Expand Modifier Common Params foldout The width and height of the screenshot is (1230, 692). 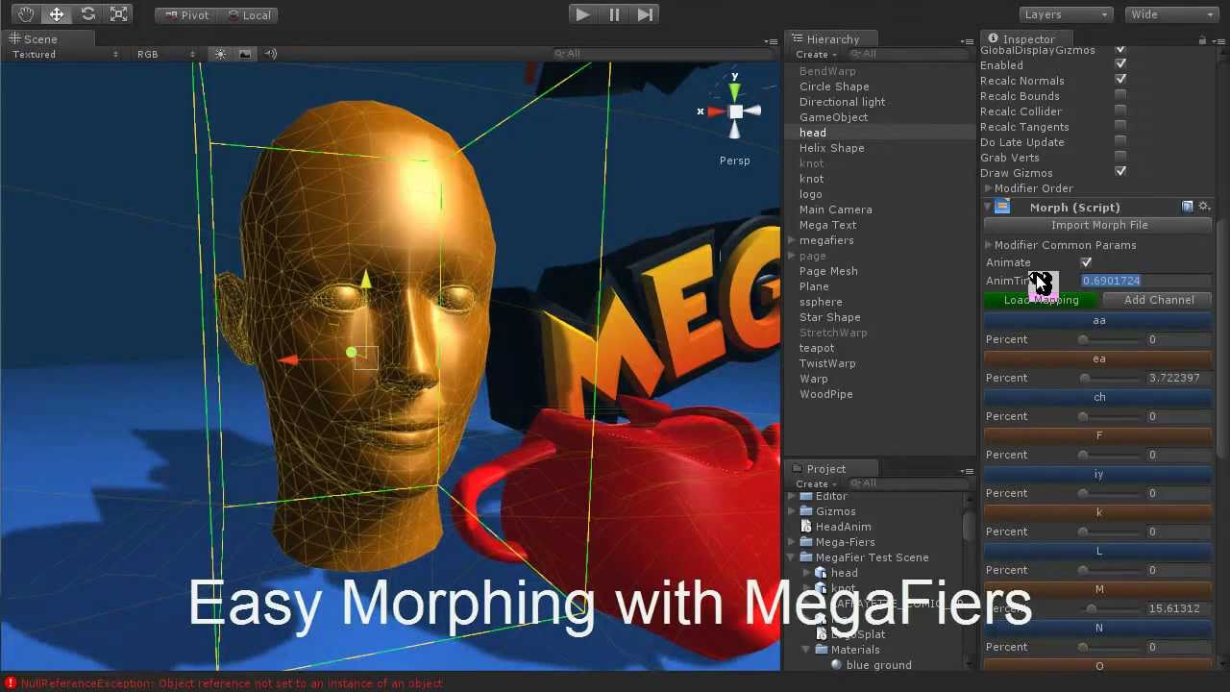[988, 245]
